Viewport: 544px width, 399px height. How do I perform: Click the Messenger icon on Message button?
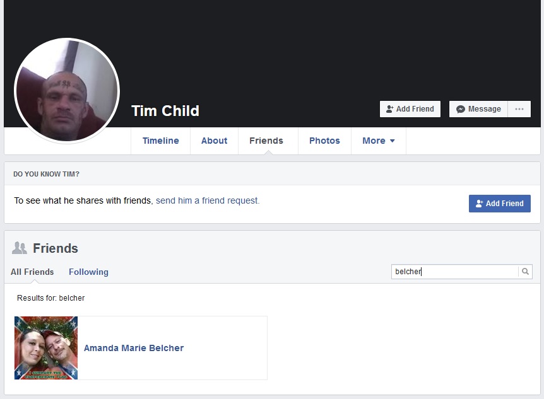[461, 109]
